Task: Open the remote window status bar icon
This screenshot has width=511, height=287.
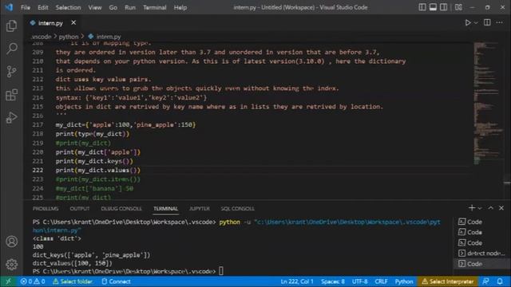Action: point(9,281)
